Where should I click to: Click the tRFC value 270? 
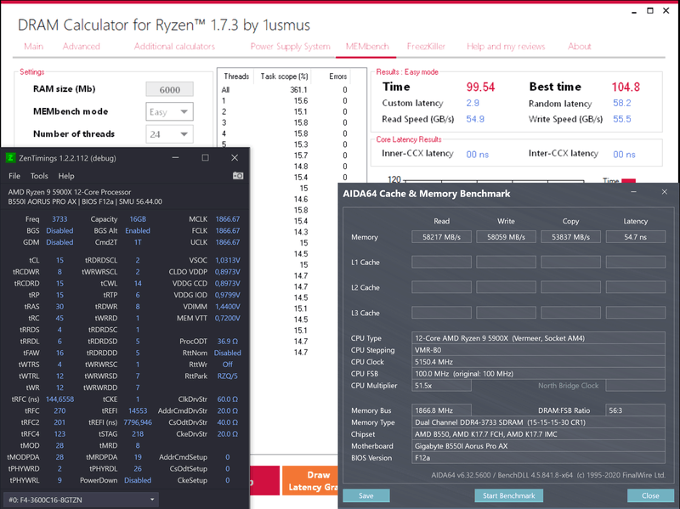click(x=59, y=410)
